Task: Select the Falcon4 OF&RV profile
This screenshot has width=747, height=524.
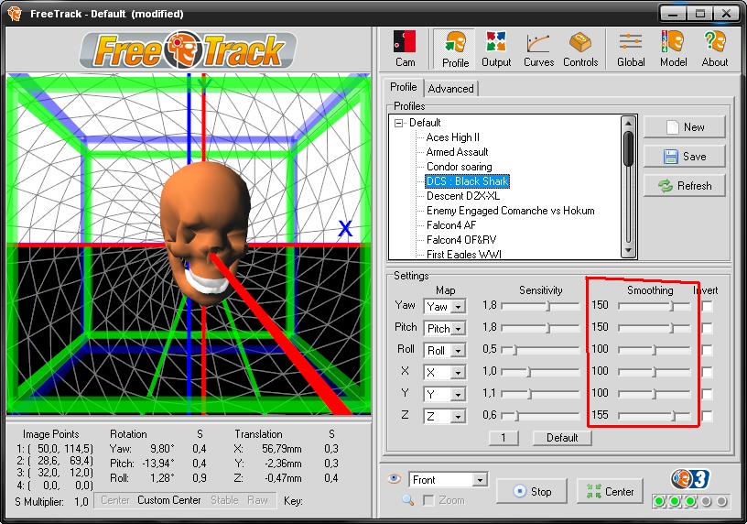Action: coord(461,240)
